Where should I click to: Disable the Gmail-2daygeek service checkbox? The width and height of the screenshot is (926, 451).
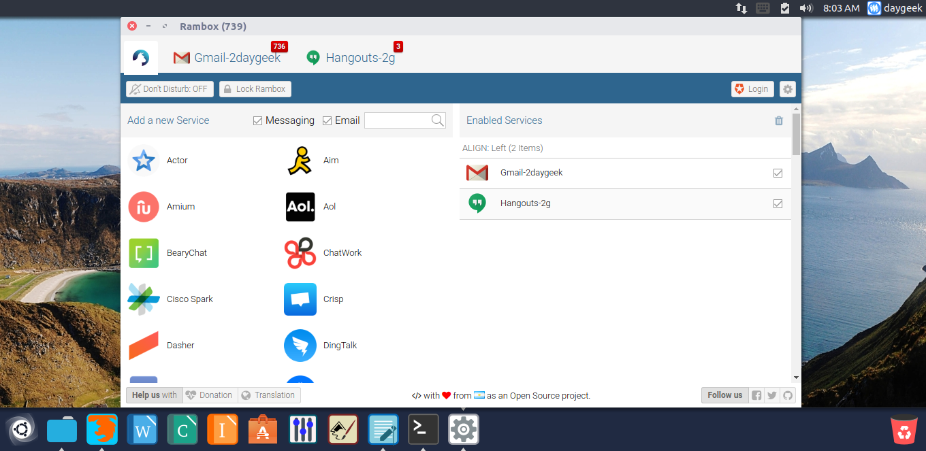click(x=778, y=173)
